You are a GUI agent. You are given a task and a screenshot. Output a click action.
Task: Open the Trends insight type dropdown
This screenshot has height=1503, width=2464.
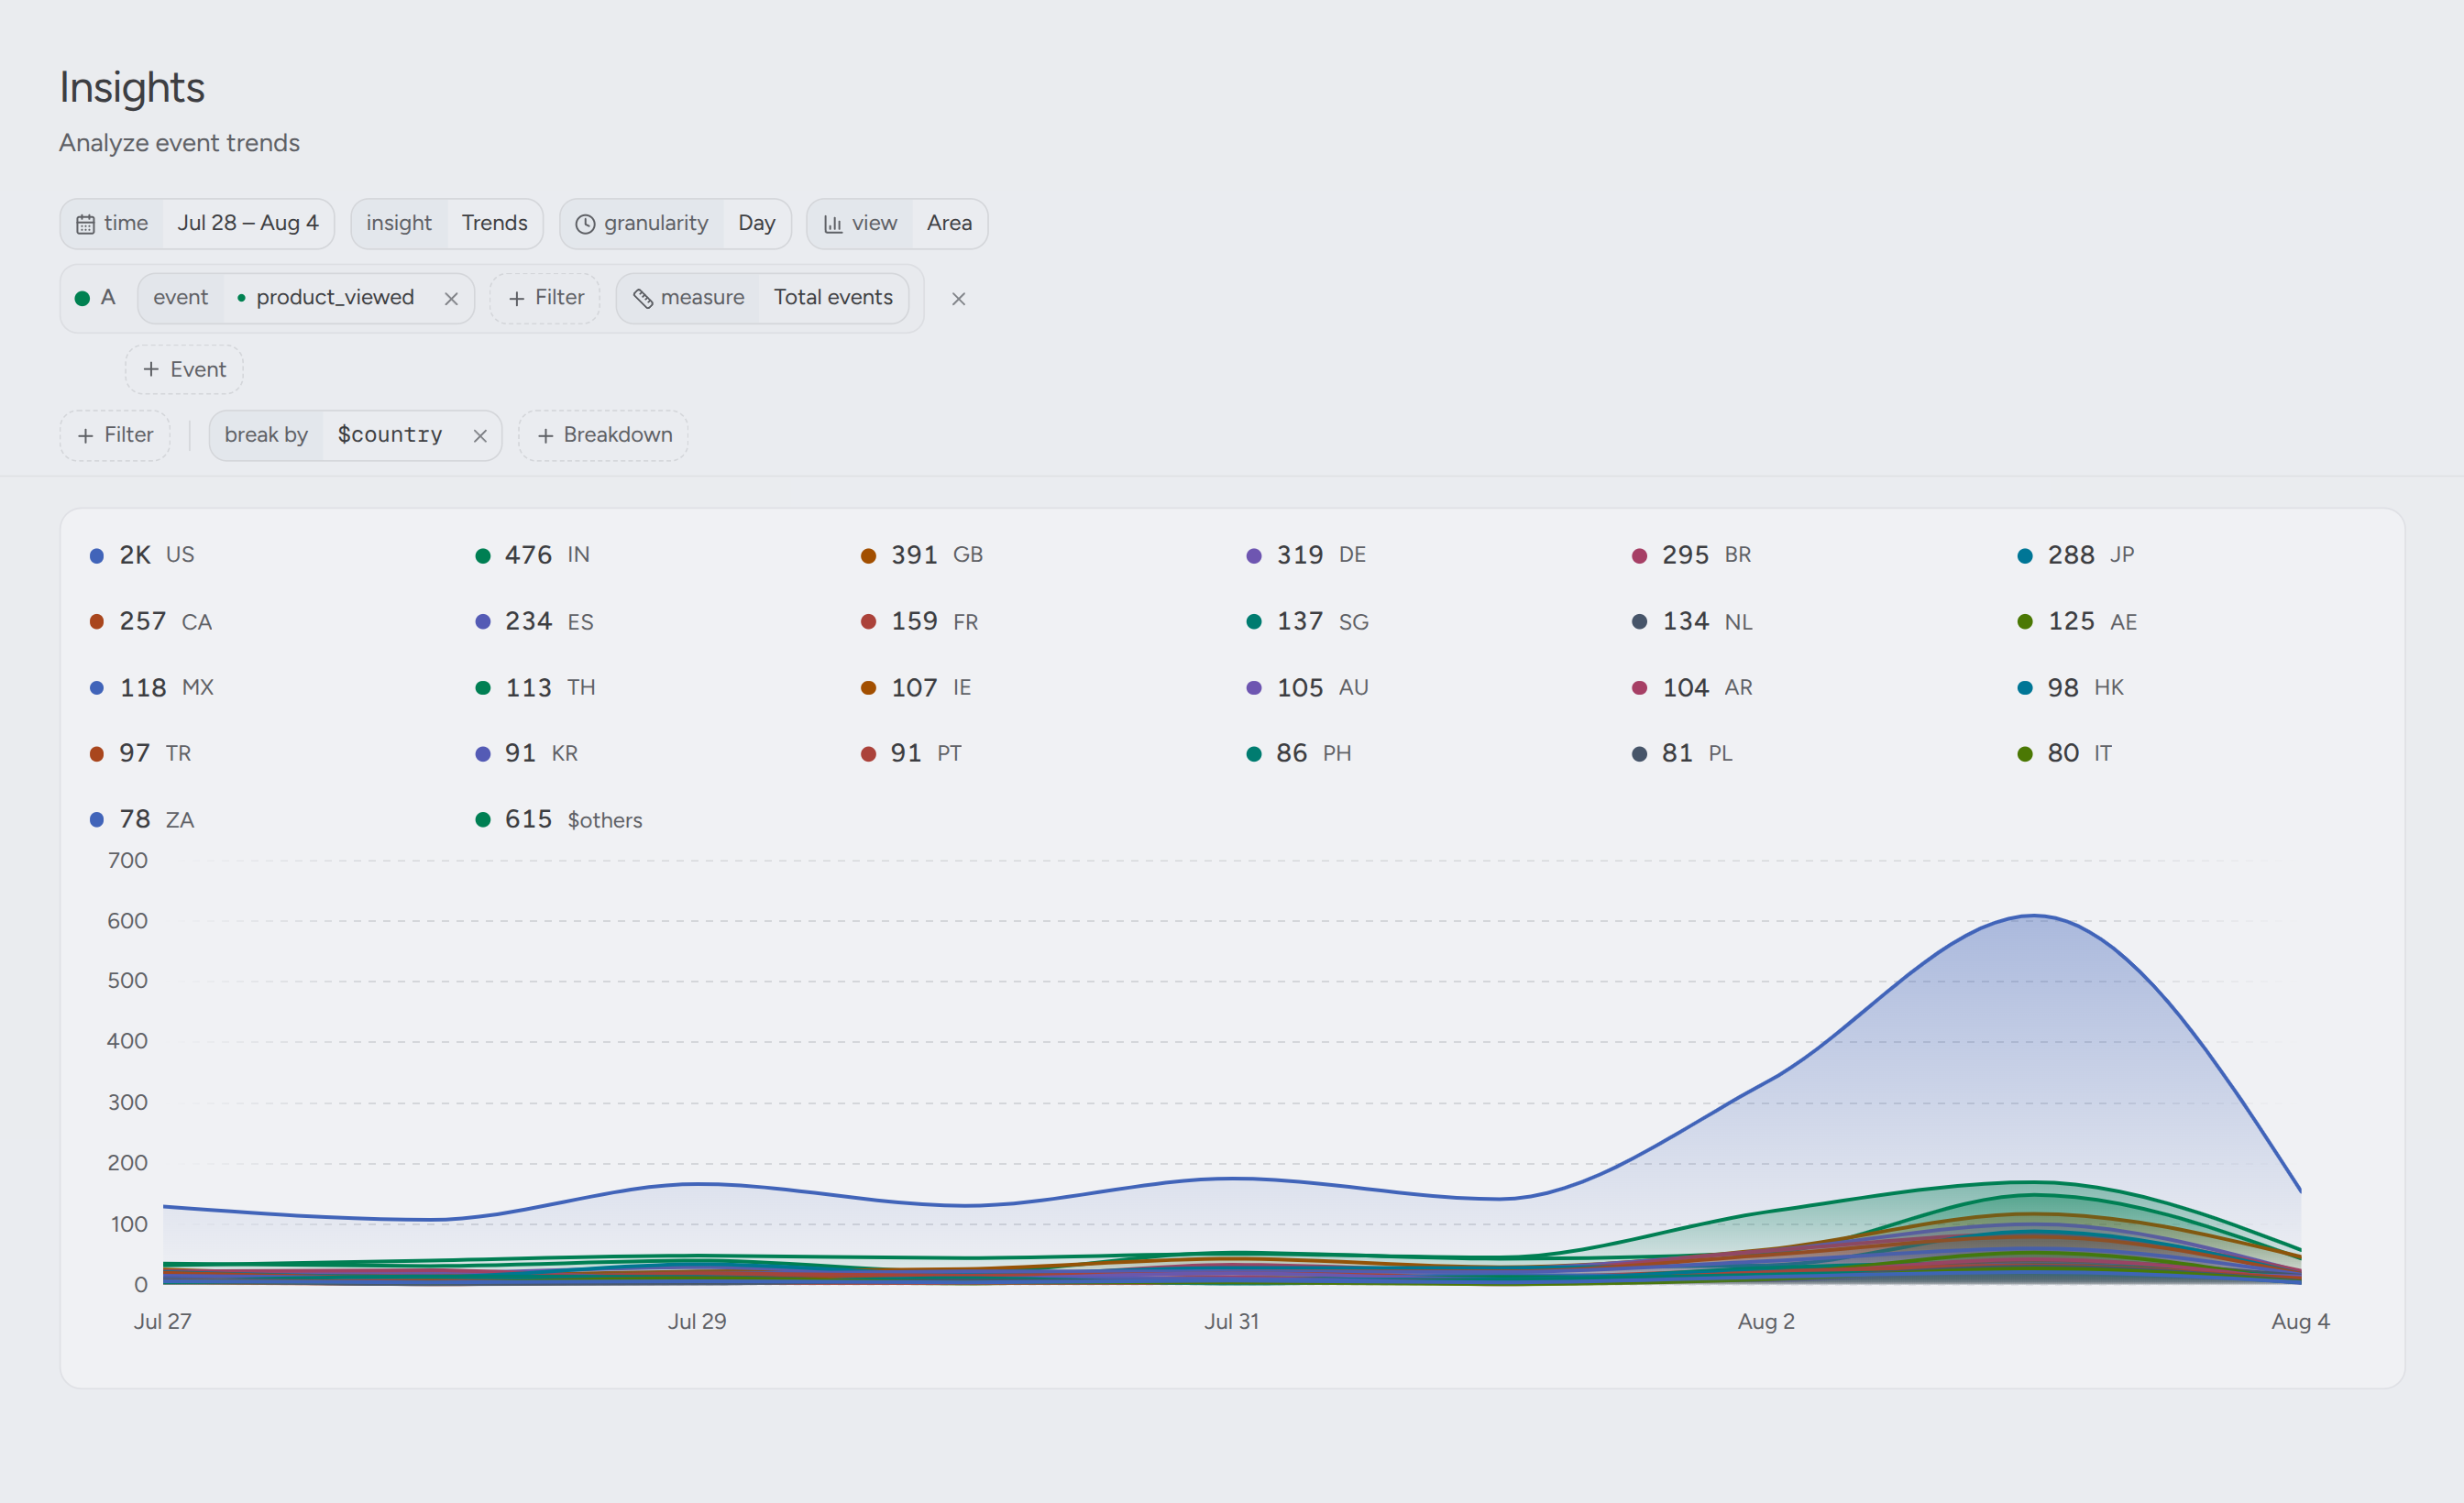click(494, 223)
